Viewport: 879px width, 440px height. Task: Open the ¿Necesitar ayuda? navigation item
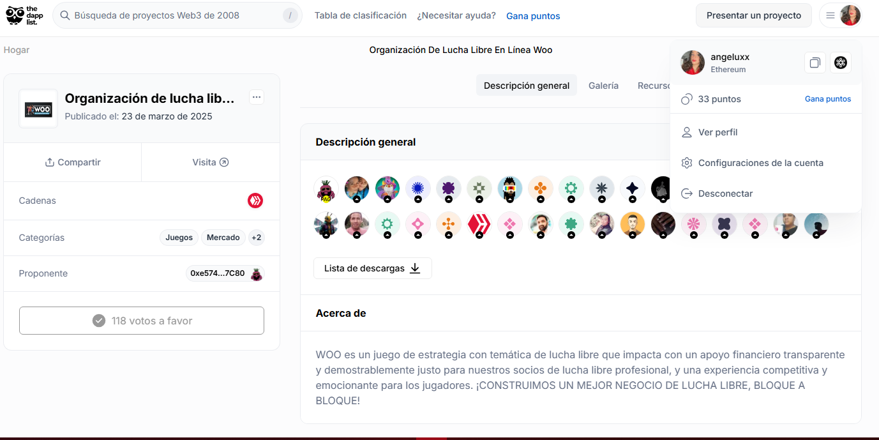coord(456,15)
